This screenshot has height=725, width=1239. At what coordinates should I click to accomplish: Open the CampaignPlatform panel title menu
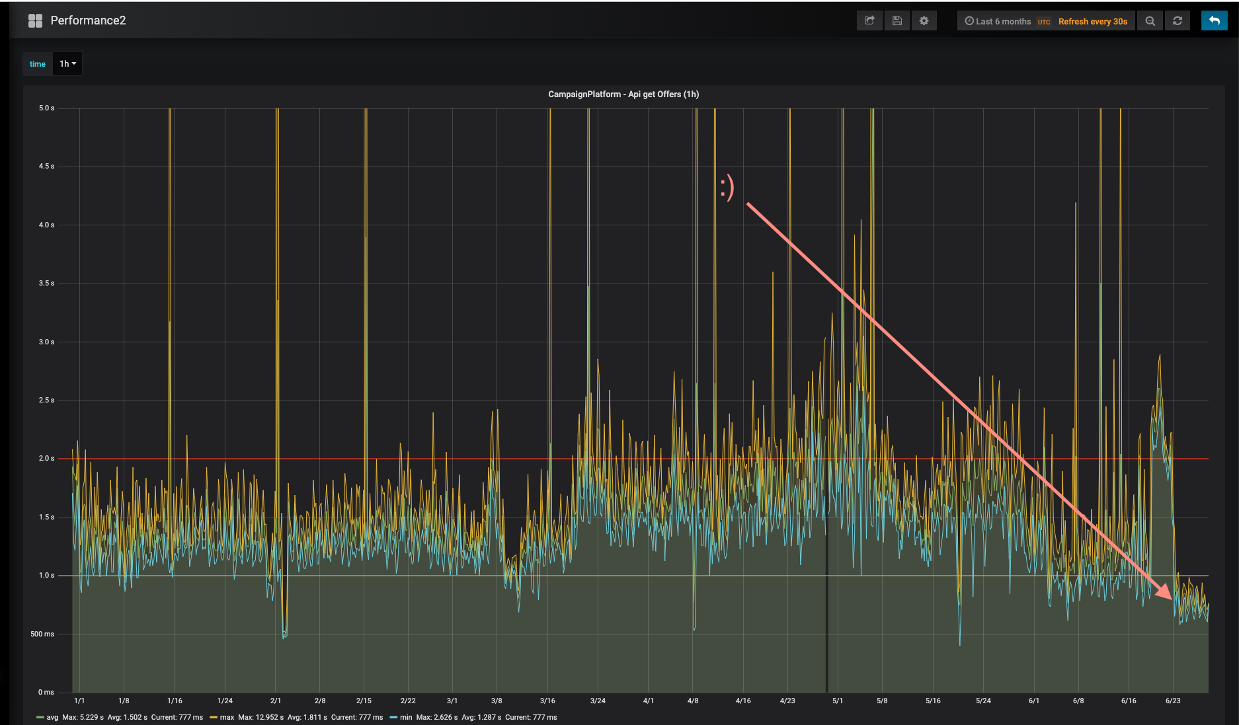coord(623,94)
